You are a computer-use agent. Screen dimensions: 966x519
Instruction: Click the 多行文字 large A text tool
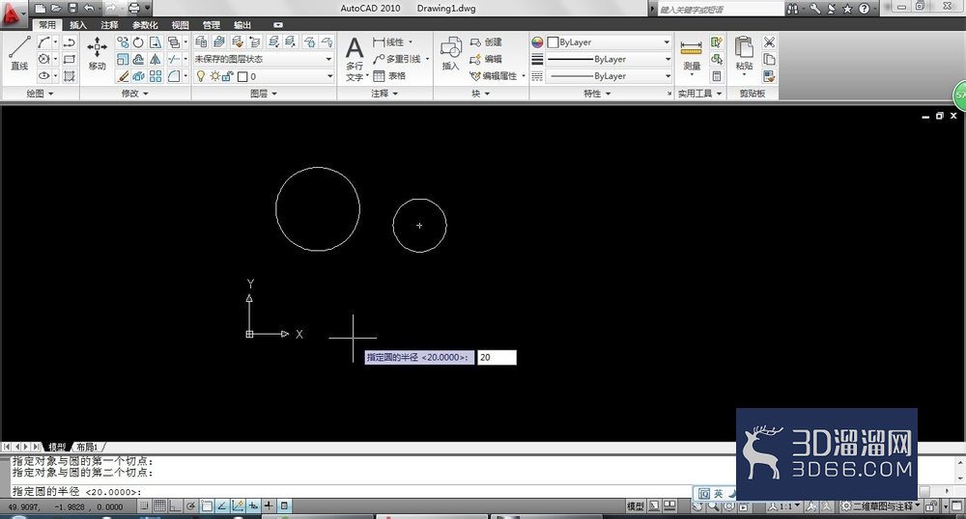click(x=355, y=59)
